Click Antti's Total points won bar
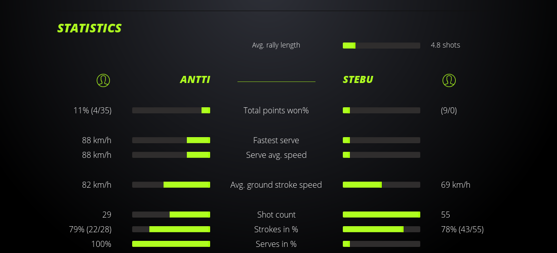This screenshot has width=557, height=253. pos(171,110)
